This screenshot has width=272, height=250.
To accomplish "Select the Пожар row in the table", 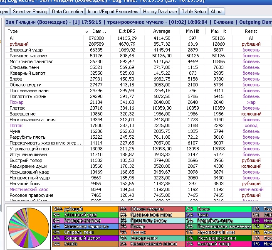I will 138,102.
